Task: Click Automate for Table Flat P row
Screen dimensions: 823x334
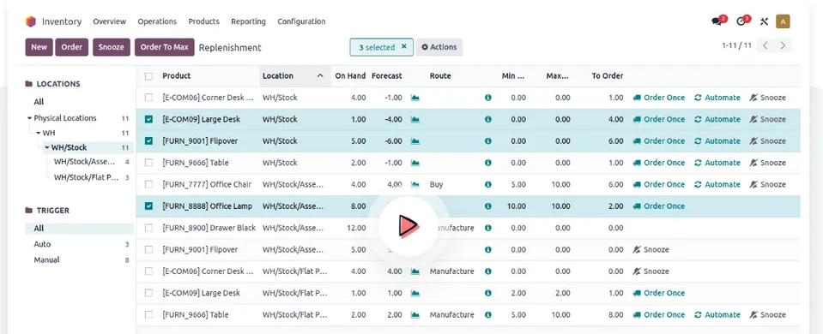Action: 717,314
